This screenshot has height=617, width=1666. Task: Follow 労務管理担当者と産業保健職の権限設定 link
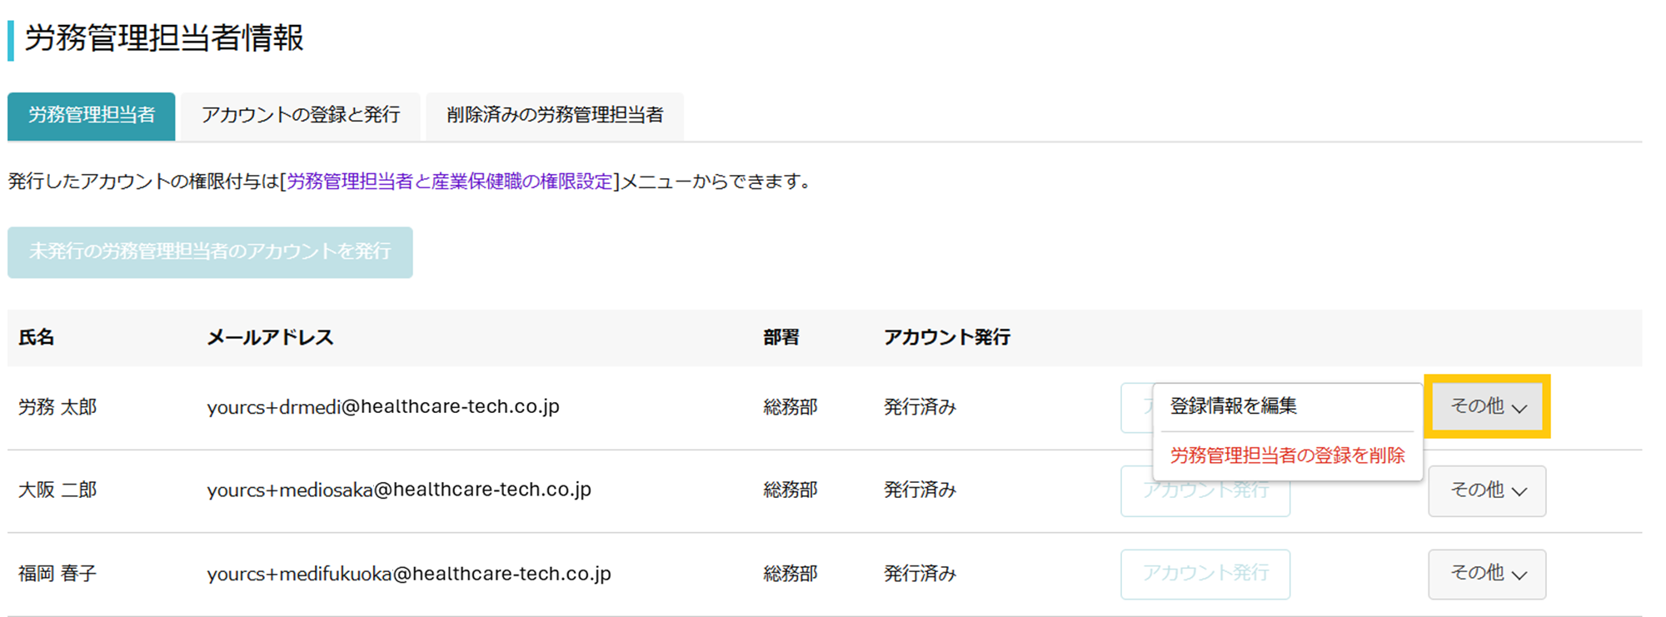[x=450, y=182]
